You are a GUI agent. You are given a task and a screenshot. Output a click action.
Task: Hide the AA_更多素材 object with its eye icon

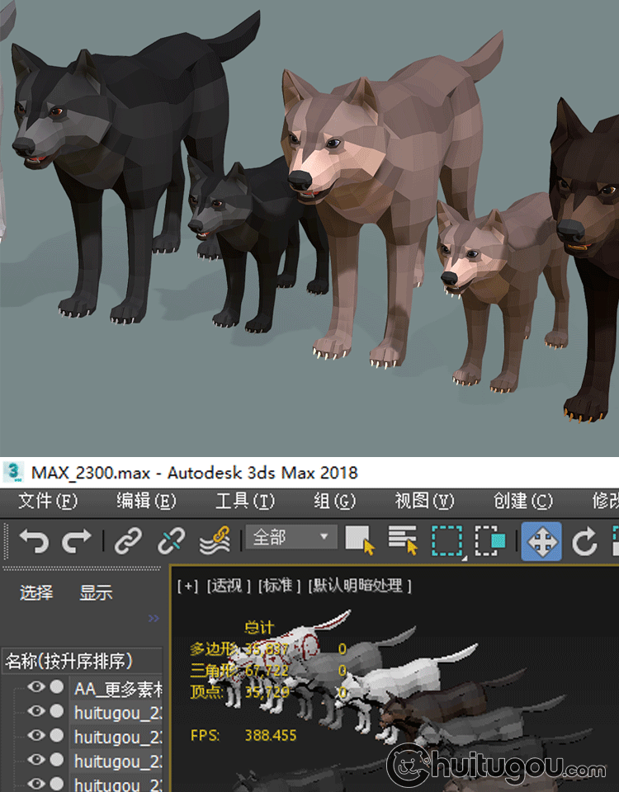35,687
